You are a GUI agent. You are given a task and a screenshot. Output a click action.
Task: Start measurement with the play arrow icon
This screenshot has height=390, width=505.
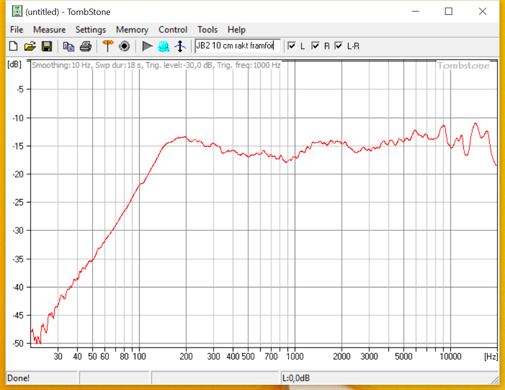coord(147,46)
